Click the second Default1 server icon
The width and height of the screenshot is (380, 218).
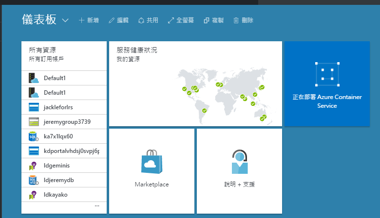coord(34,92)
